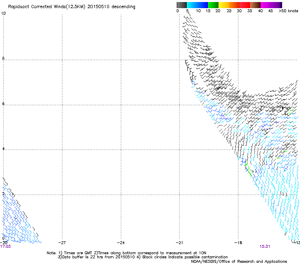Click the '25' legend tick label
The height and width of the screenshot is (264, 300).
(229, 11)
